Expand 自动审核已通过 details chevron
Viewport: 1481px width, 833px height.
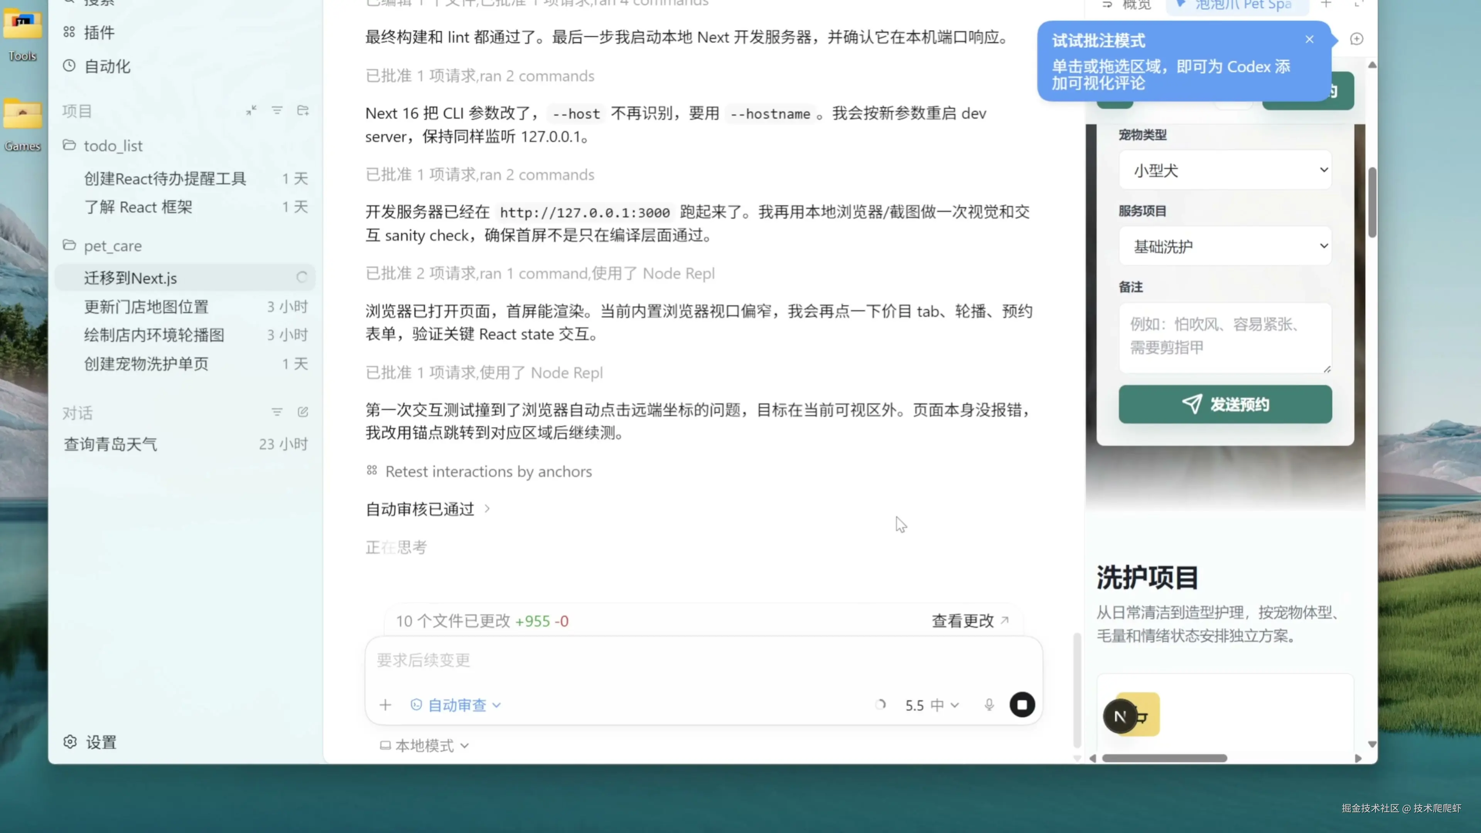click(487, 509)
